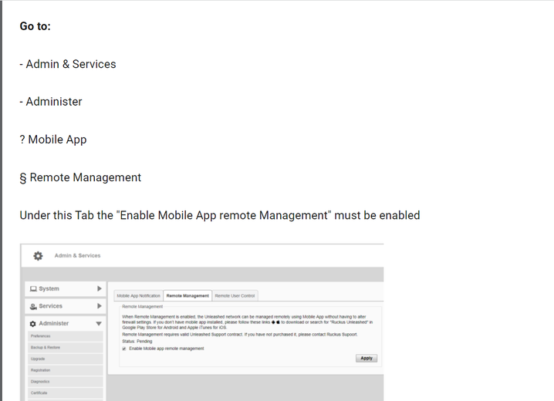Screen dimensions: 554x401
Task: Toggle Enable Mobile app remote management checkbox
Action: pos(124,349)
